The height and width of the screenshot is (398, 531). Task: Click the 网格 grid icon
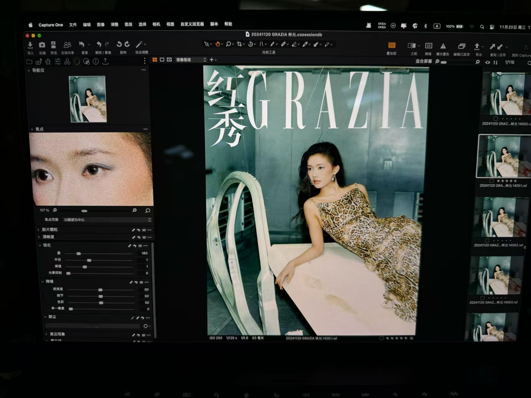tap(429, 46)
